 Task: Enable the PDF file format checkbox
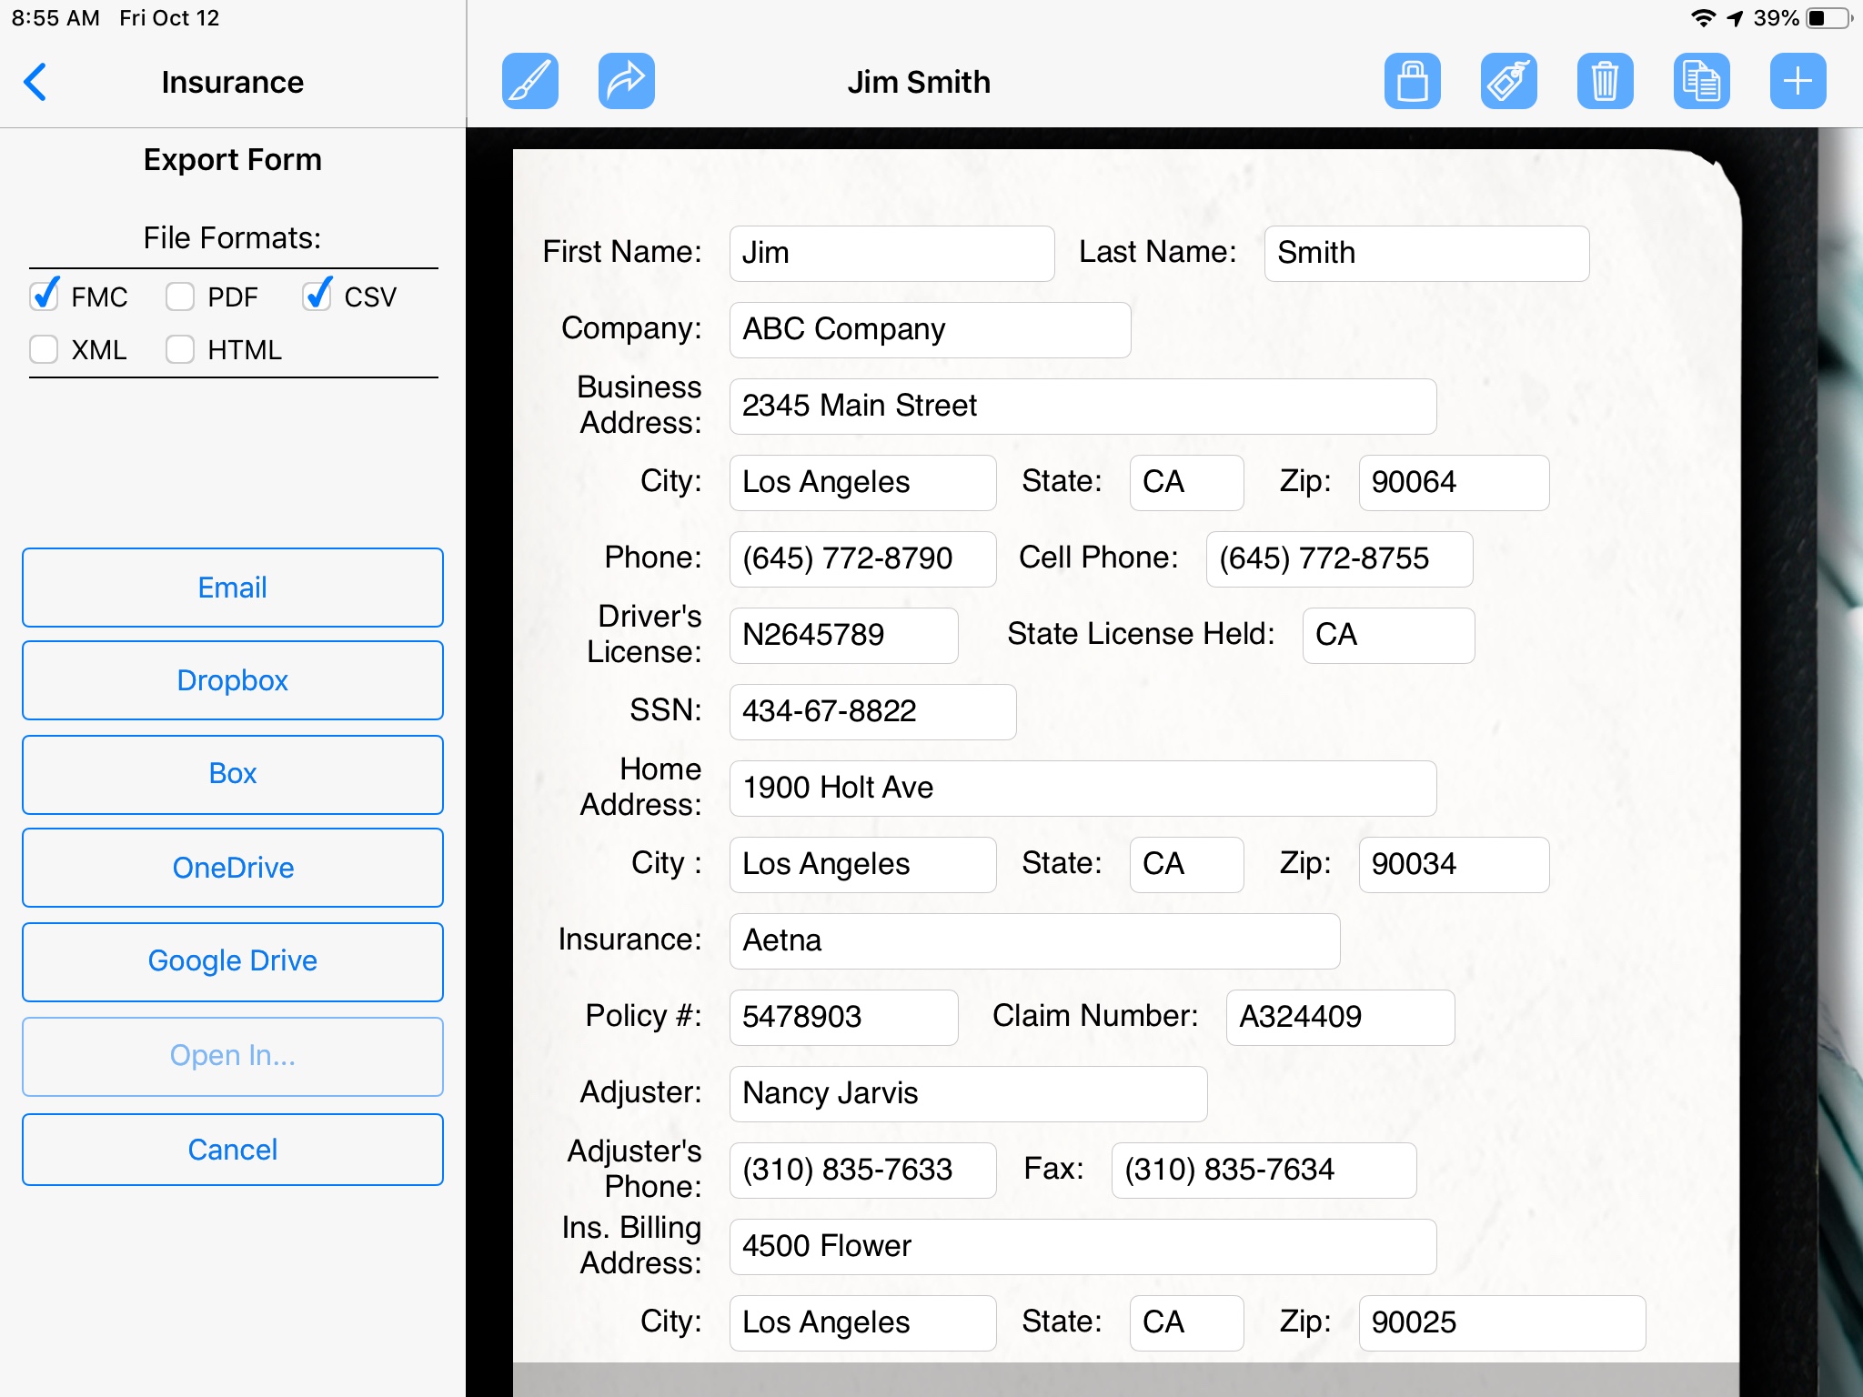[180, 296]
